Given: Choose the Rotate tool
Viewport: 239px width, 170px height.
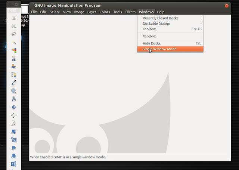Looking at the screenshot, I should (14, 132).
